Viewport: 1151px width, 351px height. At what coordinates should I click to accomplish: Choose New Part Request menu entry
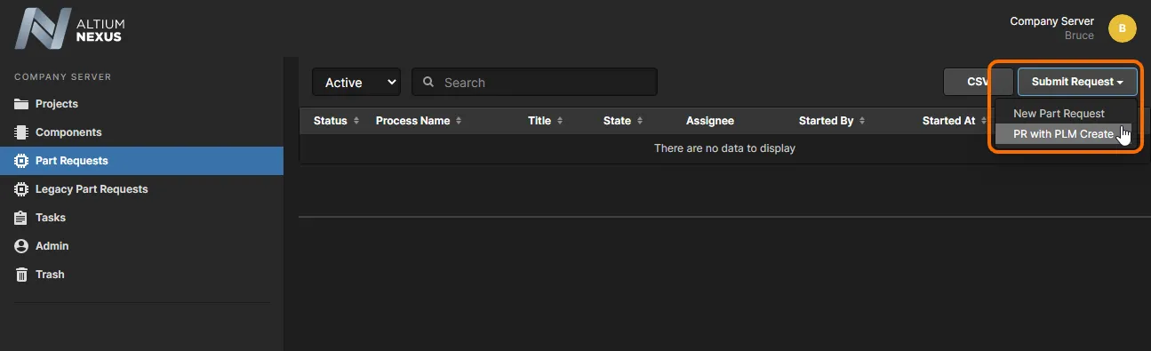[x=1059, y=114]
